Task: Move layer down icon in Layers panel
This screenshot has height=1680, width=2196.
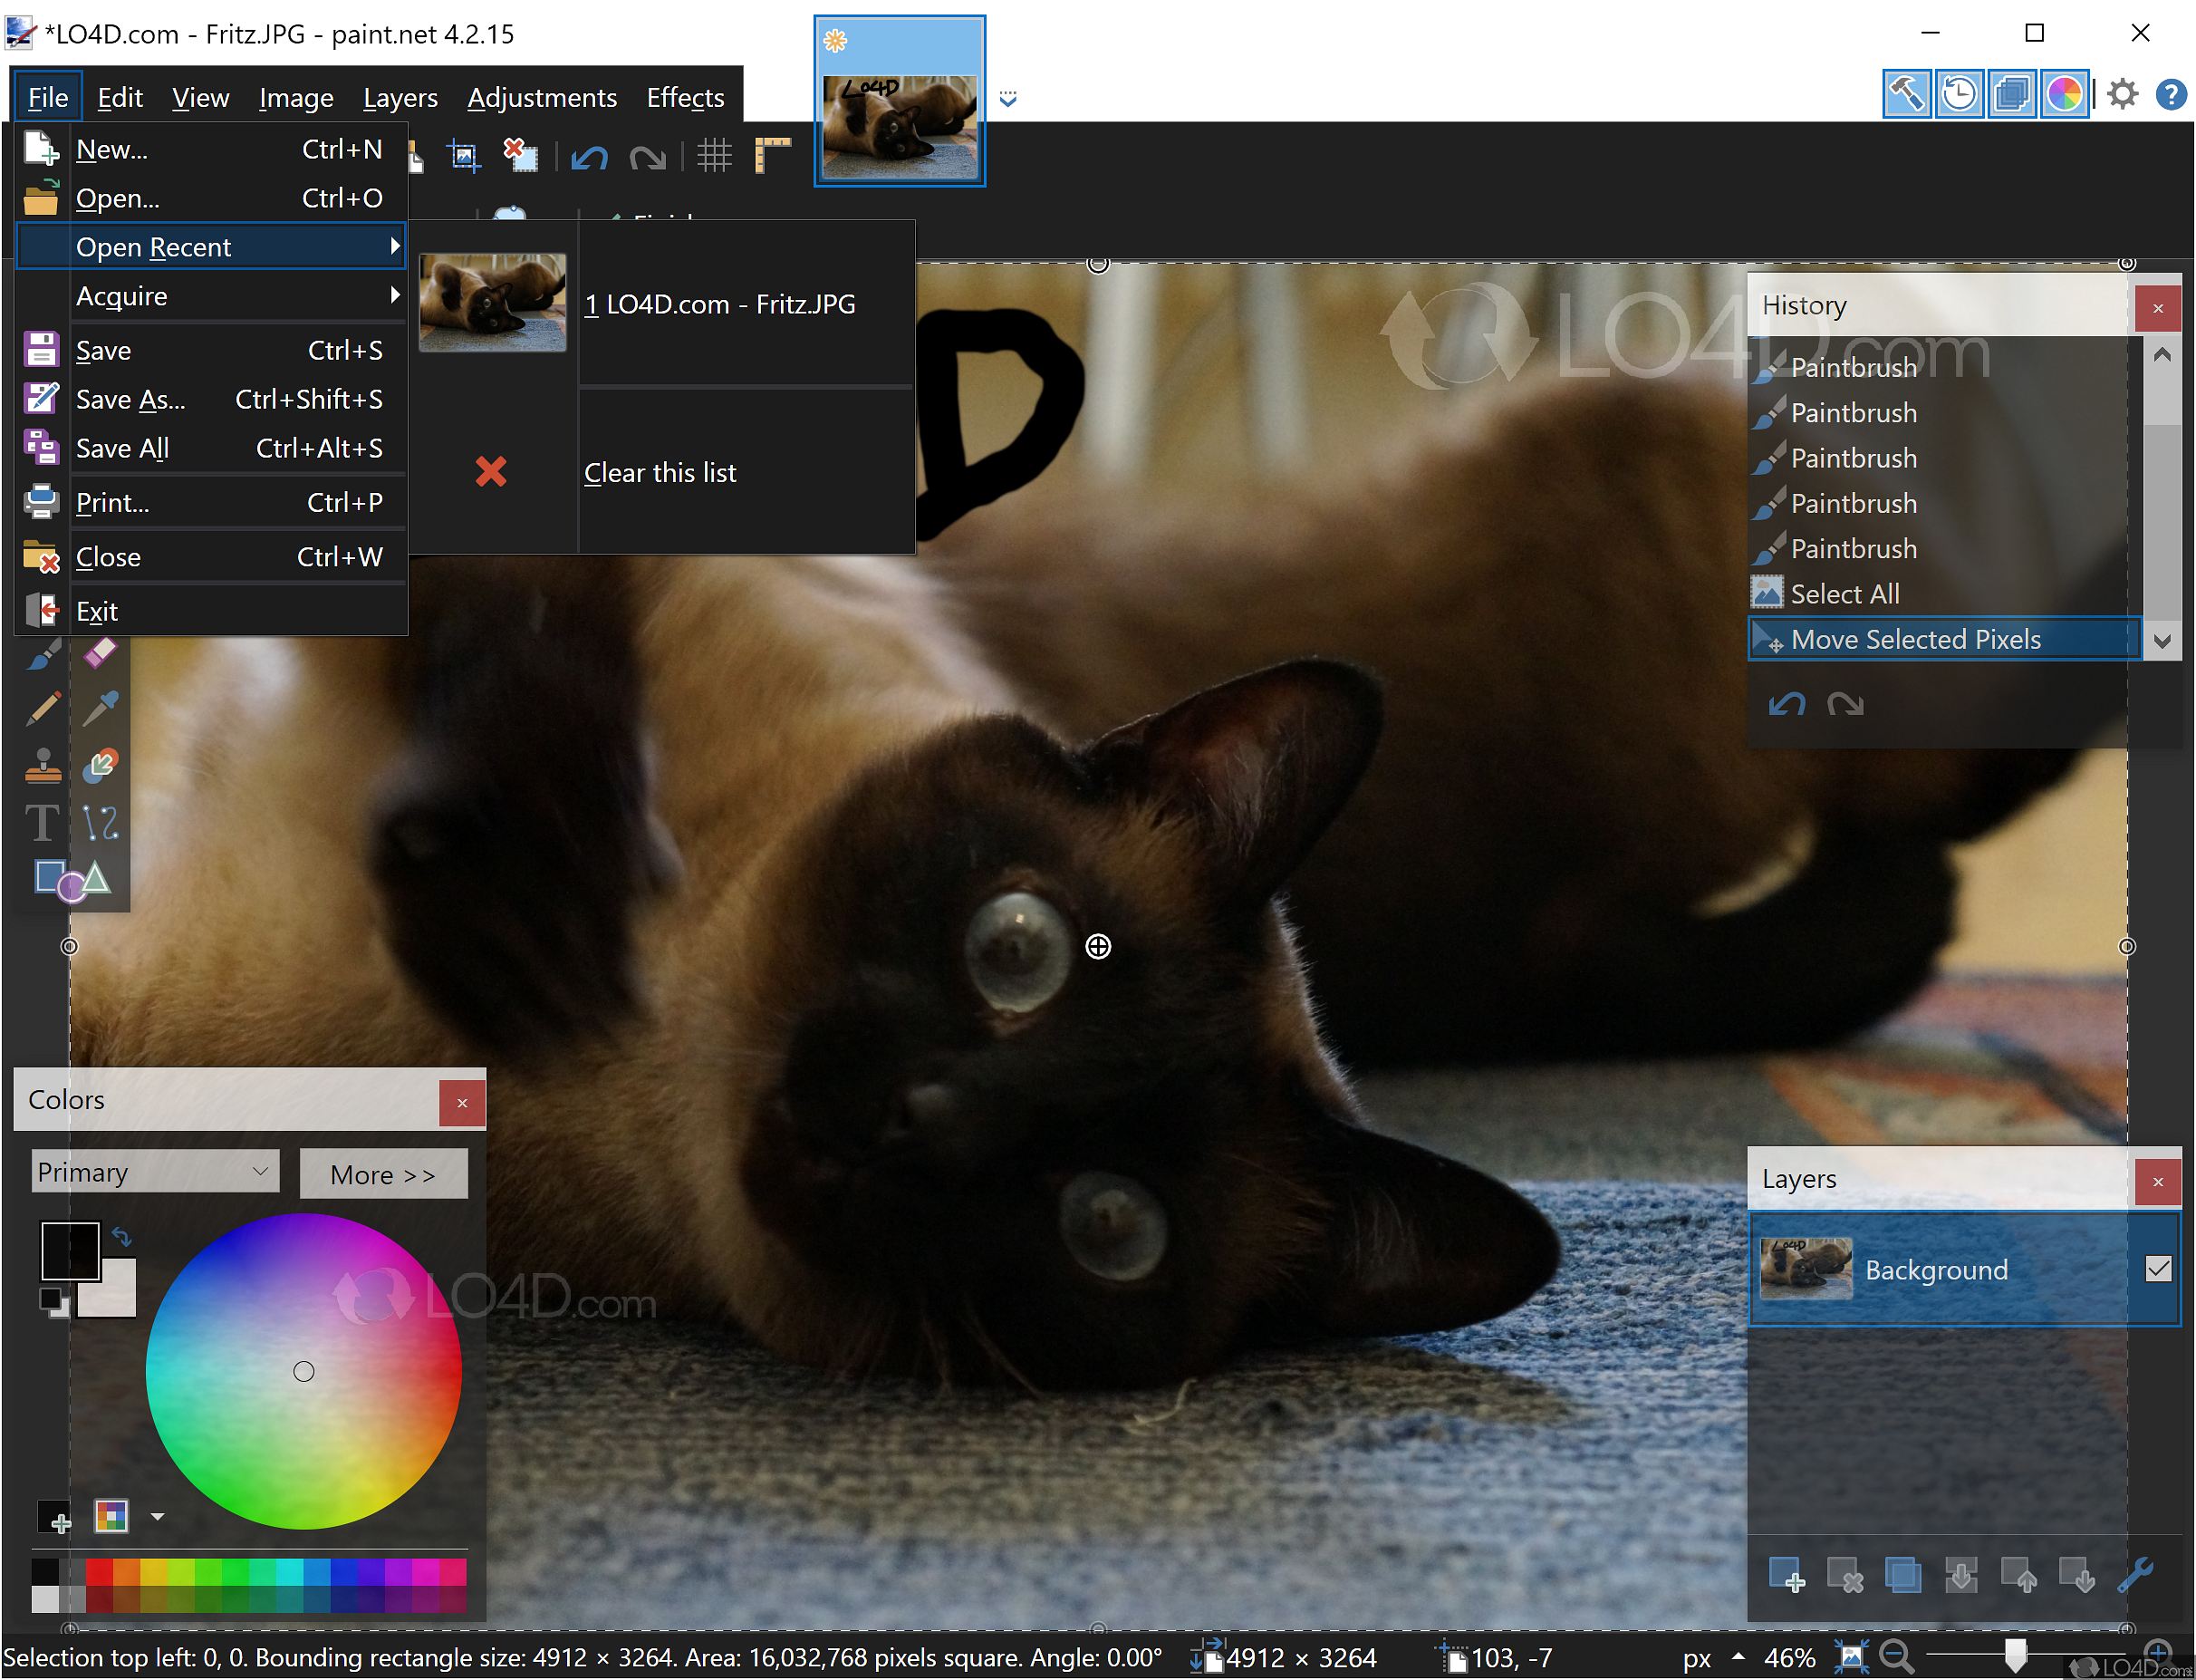Action: (2076, 1575)
